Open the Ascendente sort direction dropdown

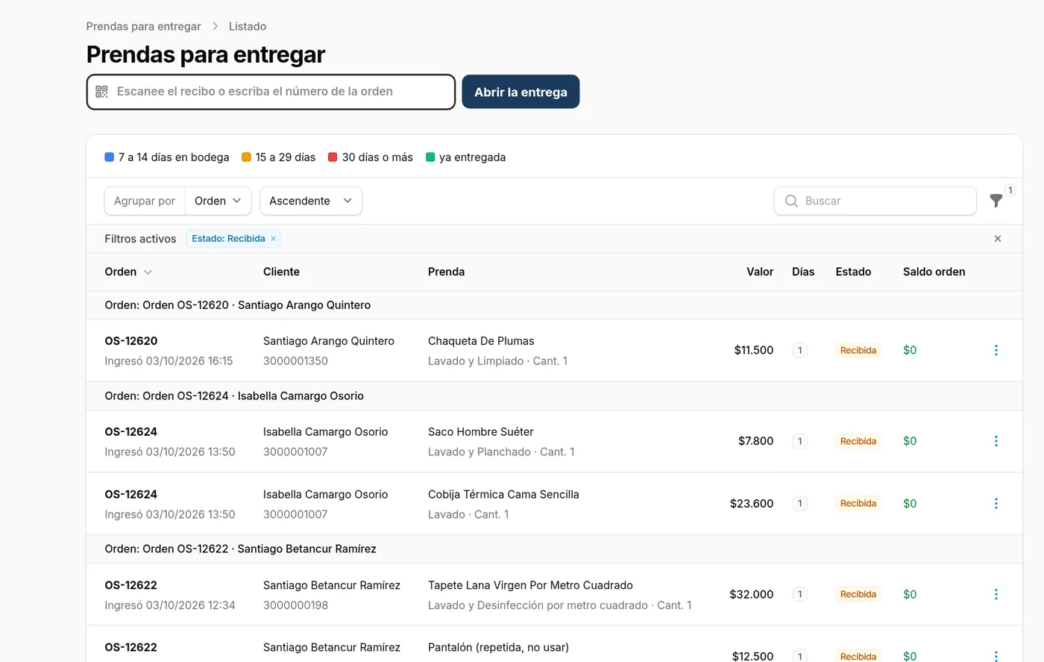pos(311,201)
